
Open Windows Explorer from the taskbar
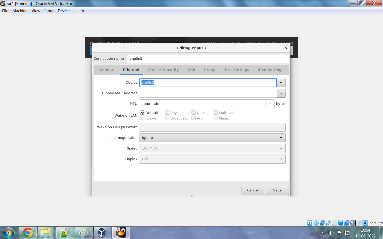[x=45, y=233]
